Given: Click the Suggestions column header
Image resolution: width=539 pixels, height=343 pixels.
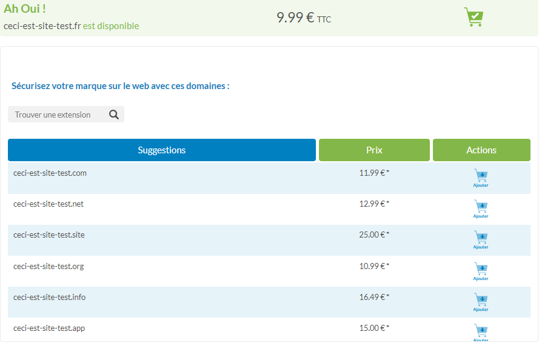Looking at the screenshot, I should pos(162,150).
